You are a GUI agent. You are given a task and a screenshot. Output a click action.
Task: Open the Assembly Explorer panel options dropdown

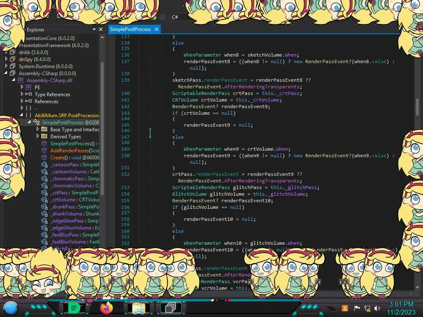click(x=94, y=29)
